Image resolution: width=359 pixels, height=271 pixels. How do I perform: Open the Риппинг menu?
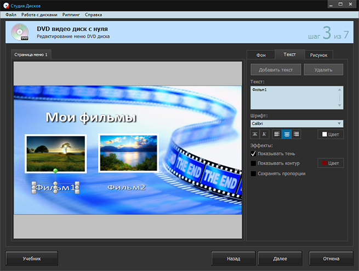pos(73,14)
